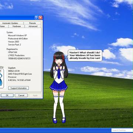
Task: Click the 'Service Pack 2' line
Action: (14, 45)
